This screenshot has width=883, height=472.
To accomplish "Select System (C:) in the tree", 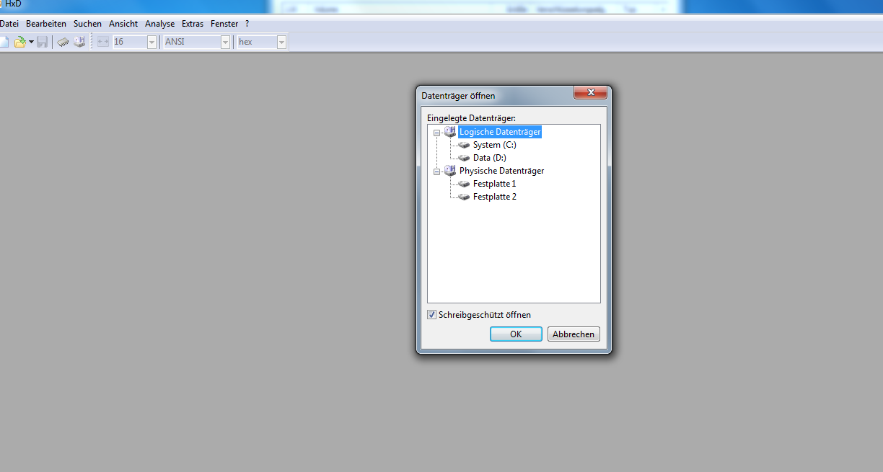I will (x=494, y=145).
